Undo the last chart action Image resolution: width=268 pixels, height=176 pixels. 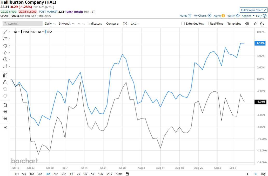pos(5,89)
